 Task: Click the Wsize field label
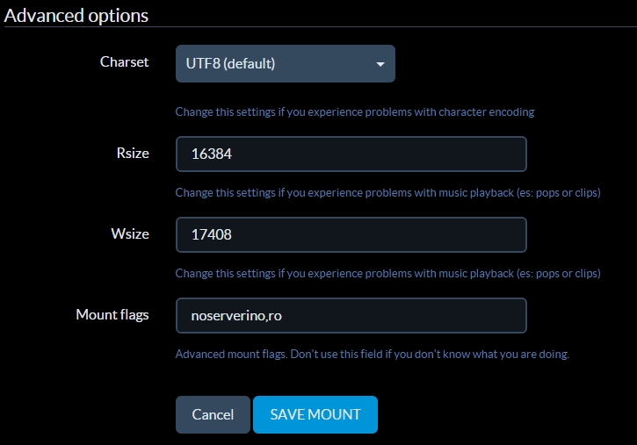pyautogui.click(x=130, y=234)
